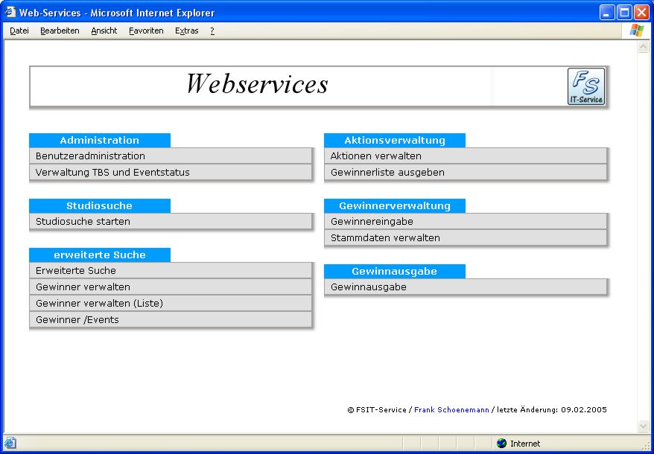
Task: Click the page icon in status bar
Action: (x=10, y=443)
